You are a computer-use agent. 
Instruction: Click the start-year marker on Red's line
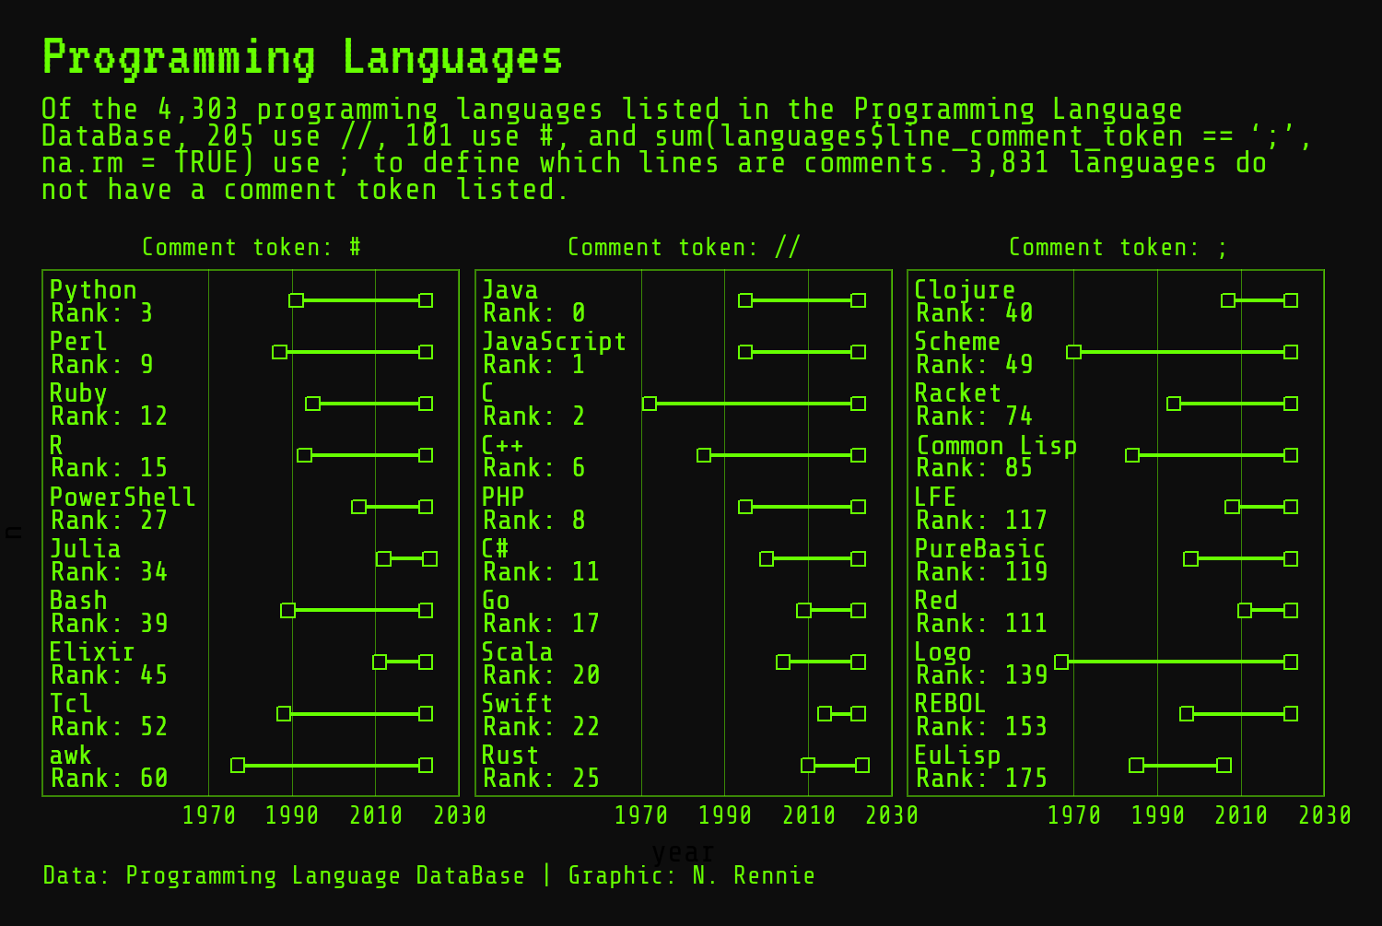[x=1245, y=610]
